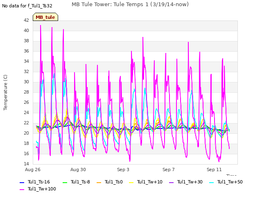Viewport: 262px width, 197px height.
Task: Click the Tul1_Ts0 legend label
Action: pos(114,182)
